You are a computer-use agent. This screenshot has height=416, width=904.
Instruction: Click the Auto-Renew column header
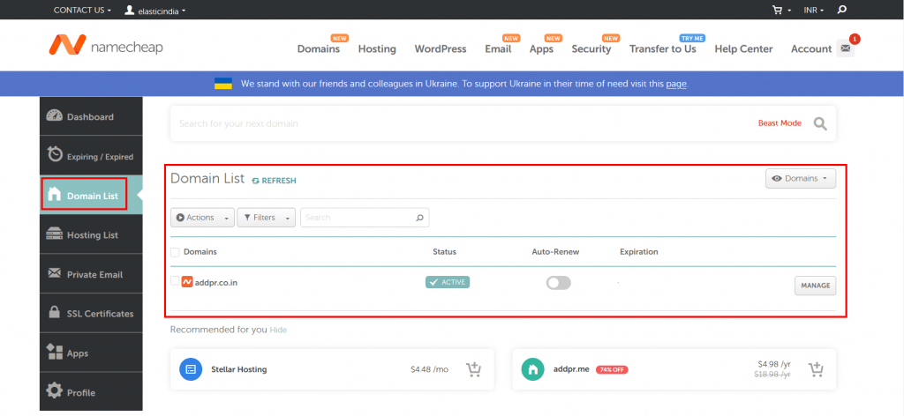click(556, 251)
